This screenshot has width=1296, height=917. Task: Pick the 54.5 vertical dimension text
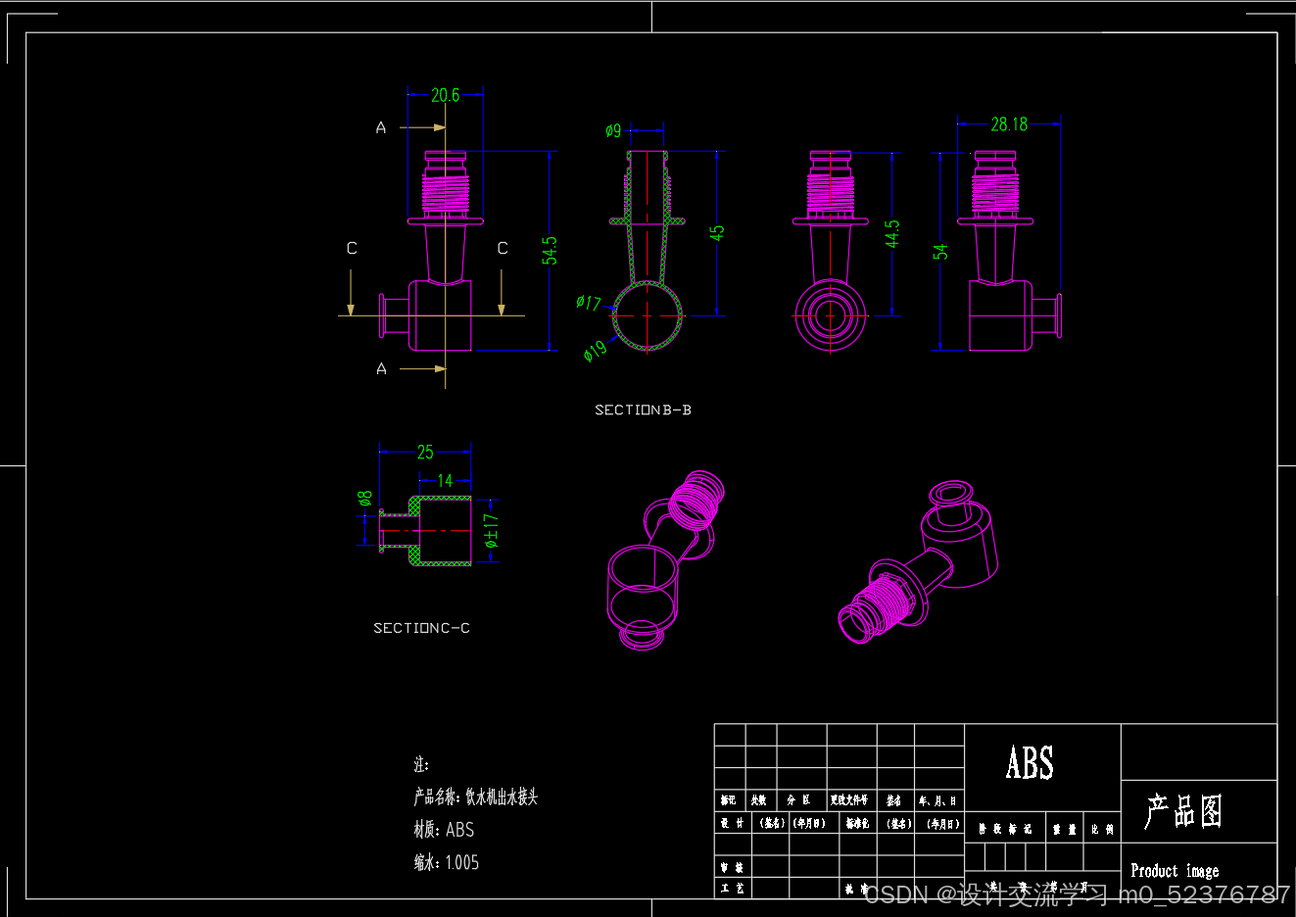[551, 250]
